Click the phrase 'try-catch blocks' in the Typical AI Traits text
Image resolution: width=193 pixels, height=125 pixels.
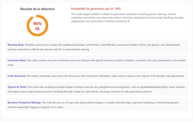pyautogui.click(x=90, y=92)
